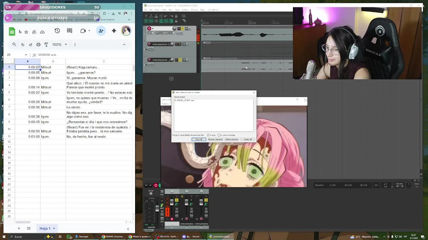Open the A1 name box dropdown

(x=26, y=55)
